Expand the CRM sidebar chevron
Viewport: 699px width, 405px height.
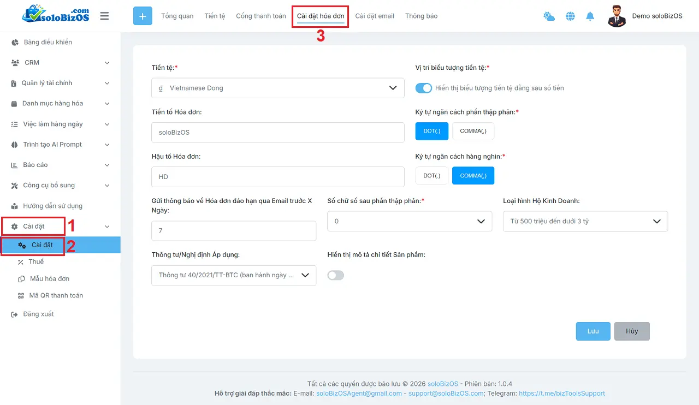(107, 63)
